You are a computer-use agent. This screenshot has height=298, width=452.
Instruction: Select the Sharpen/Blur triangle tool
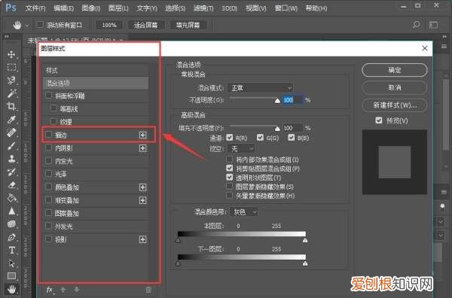(x=11, y=211)
